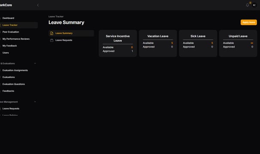Image resolution: width=260 pixels, height=154 pixels.
Task: Open Feedbacks in the sidebar
Action: [8, 91]
